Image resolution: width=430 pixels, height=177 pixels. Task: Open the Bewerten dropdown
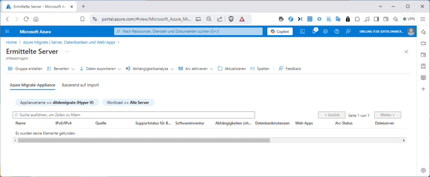60,69
